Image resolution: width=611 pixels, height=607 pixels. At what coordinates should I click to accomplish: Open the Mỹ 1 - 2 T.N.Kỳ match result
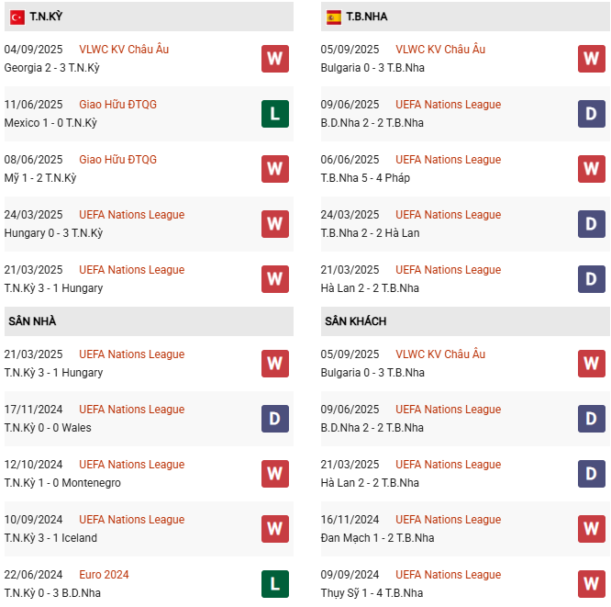click(x=40, y=178)
